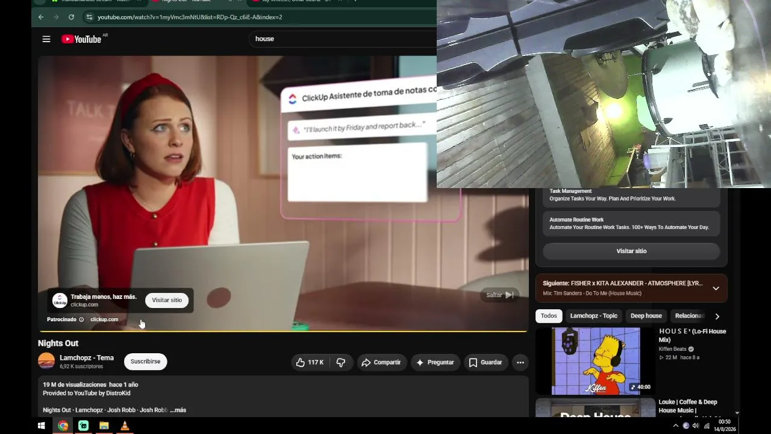Open Louke Coffee & Deep House Music title
771x434 pixels.
point(688,406)
